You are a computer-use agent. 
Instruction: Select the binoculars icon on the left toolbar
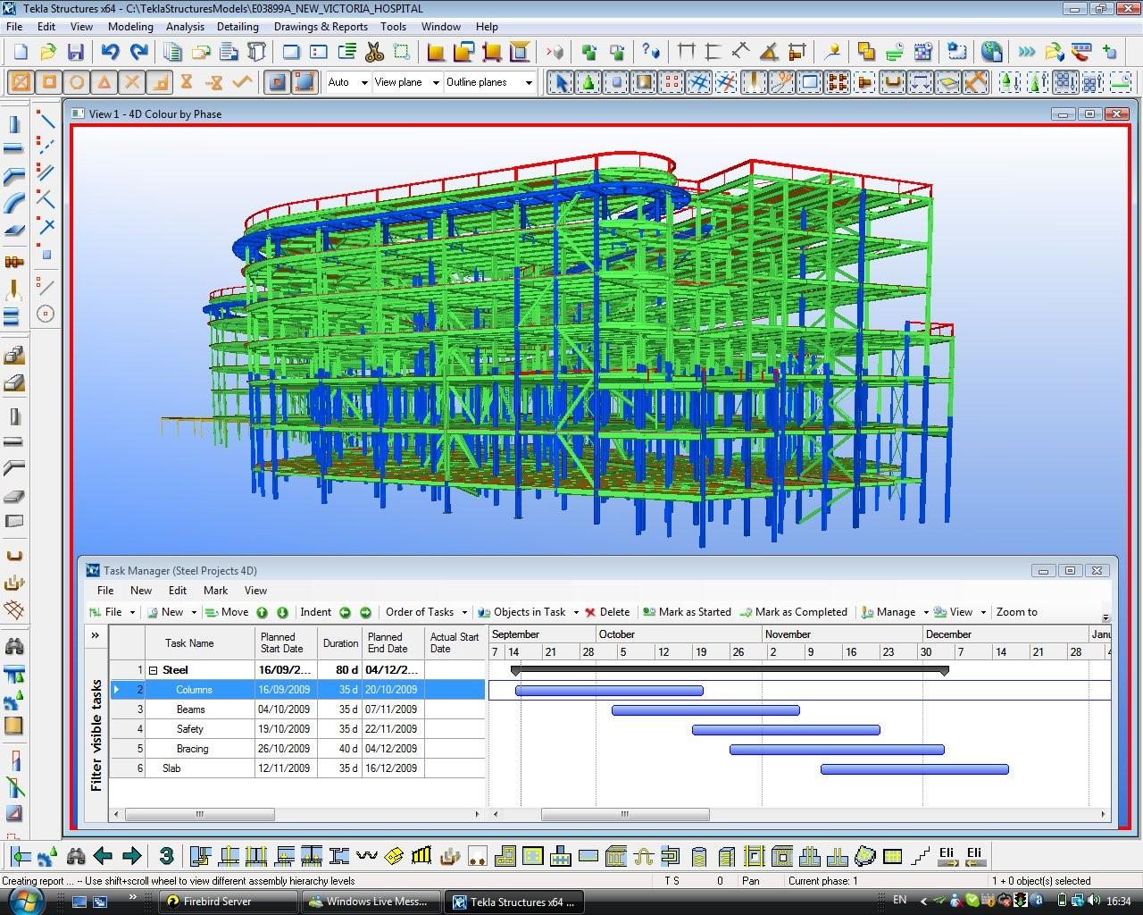pyautogui.click(x=13, y=646)
